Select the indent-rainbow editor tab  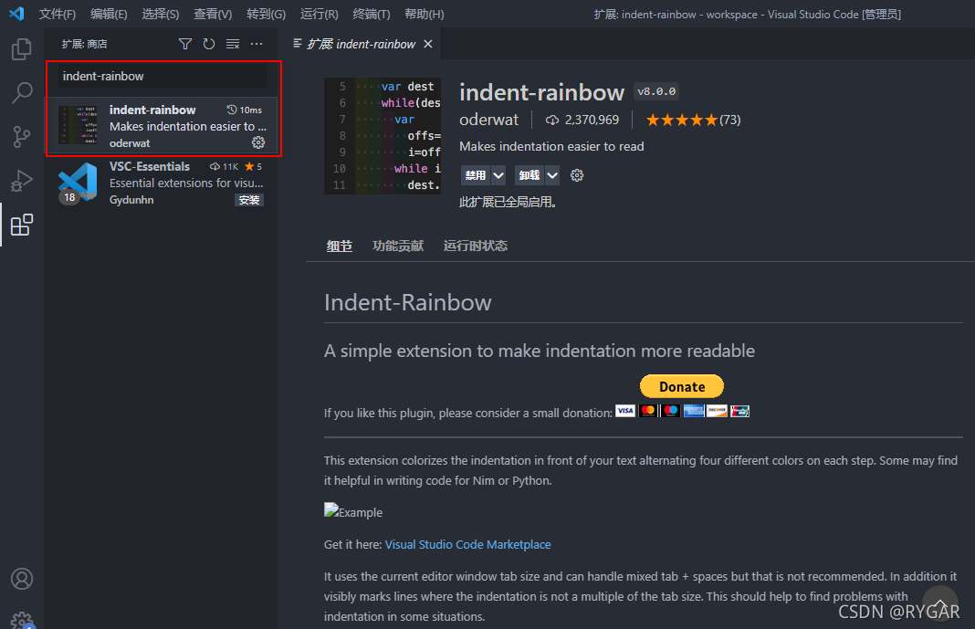361,44
